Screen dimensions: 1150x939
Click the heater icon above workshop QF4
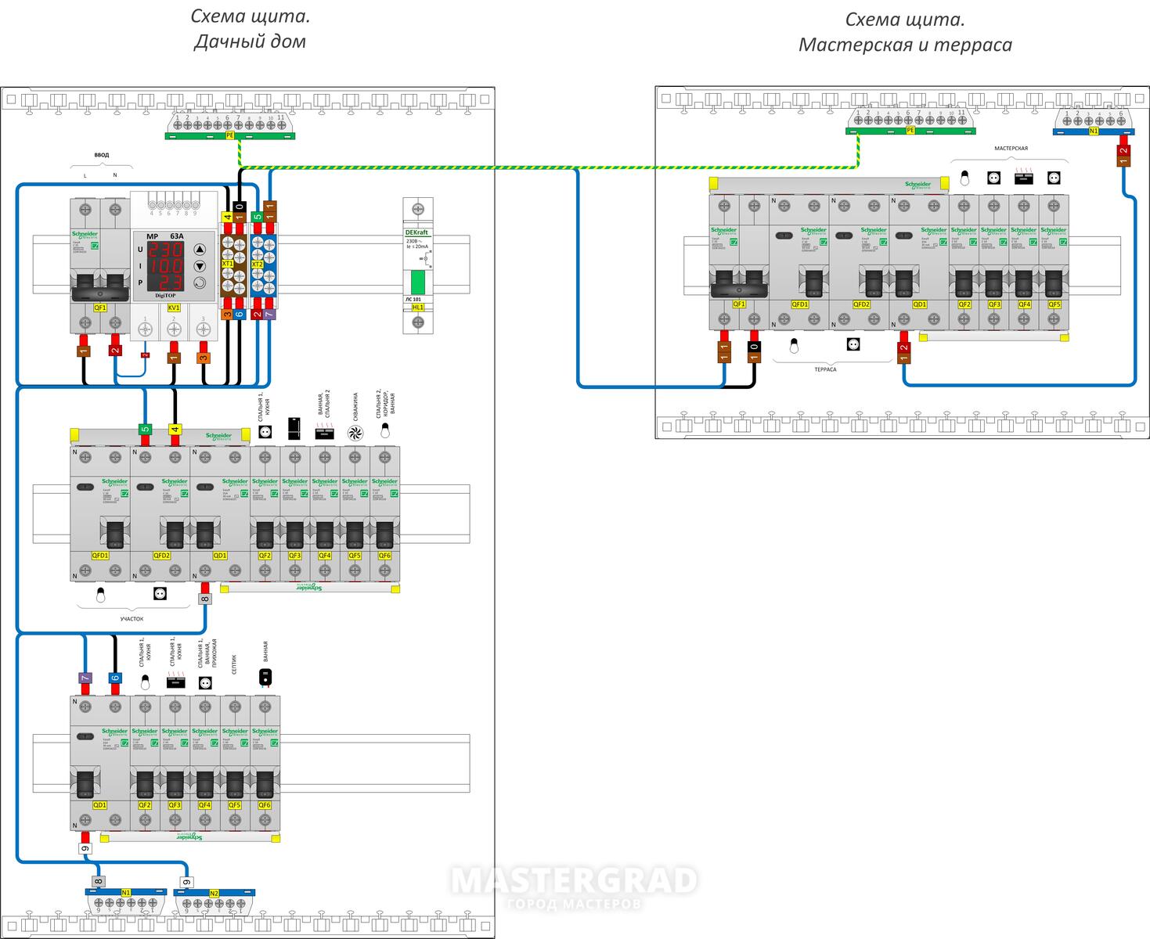tap(1024, 177)
